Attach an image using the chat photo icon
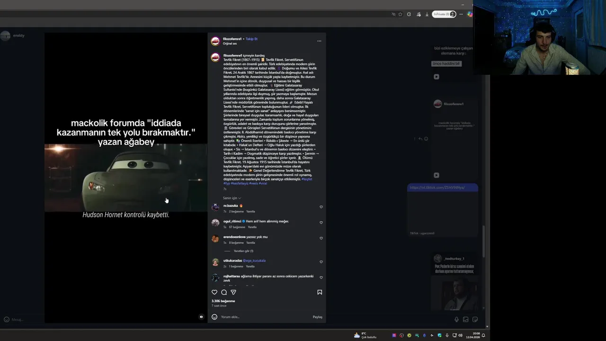 pyautogui.click(x=466, y=320)
